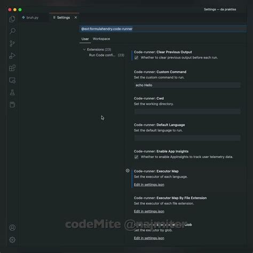Image resolution: width=253 pixels, height=253 pixels.
Task: Click the Custom Command echo Hello field
Action: [187, 85]
